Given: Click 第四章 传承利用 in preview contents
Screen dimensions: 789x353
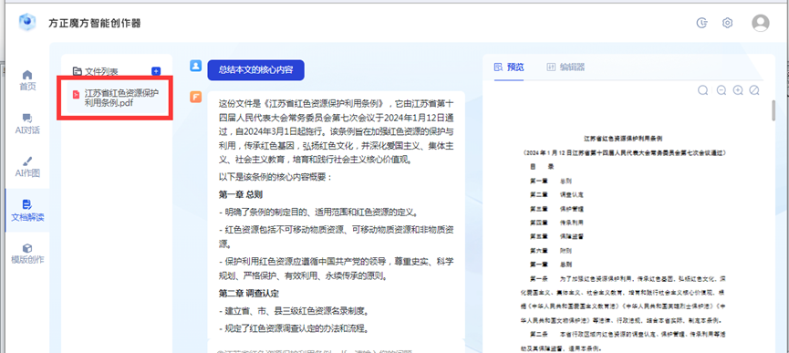Looking at the screenshot, I should [x=556, y=222].
